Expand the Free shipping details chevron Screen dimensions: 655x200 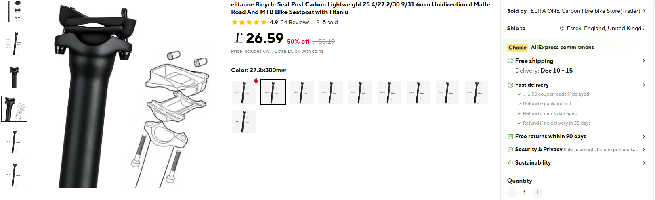click(x=644, y=60)
